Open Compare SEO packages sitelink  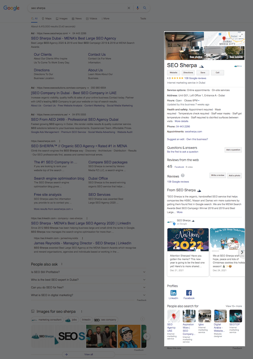[x=108, y=162]
